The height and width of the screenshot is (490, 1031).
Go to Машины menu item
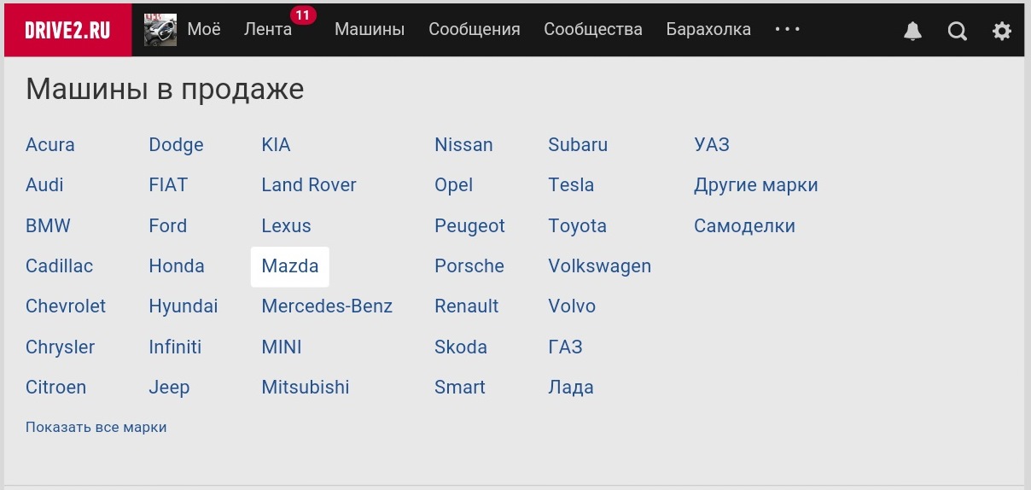point(369,30)
